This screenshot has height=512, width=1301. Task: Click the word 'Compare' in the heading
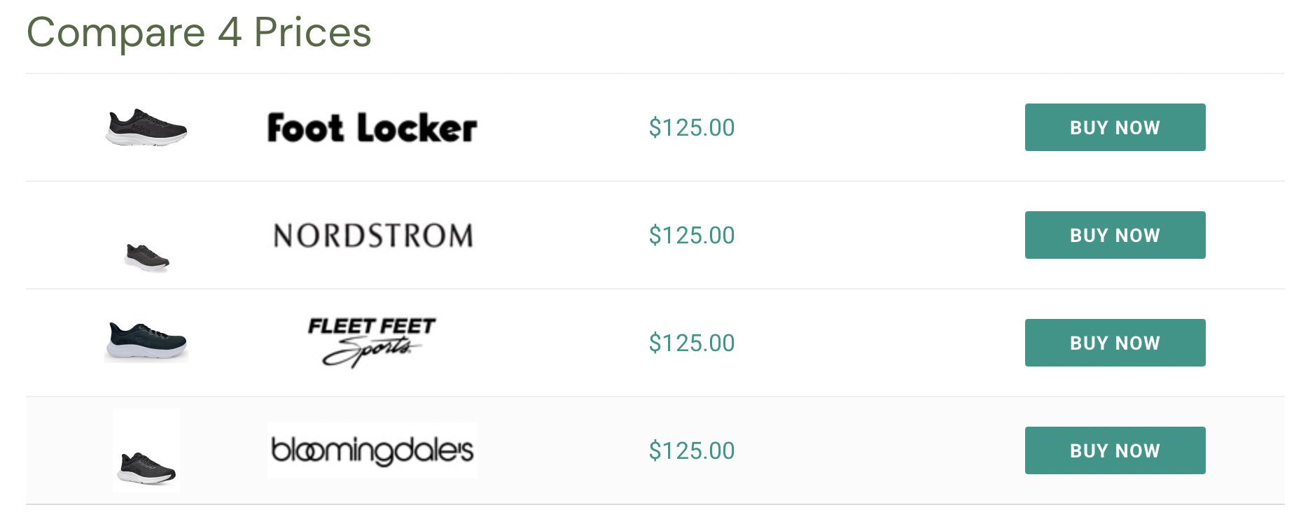pos(116,34)
